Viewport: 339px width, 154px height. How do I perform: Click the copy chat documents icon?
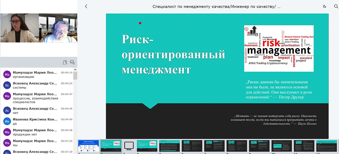pyautogui.click(x=65, y=62)
